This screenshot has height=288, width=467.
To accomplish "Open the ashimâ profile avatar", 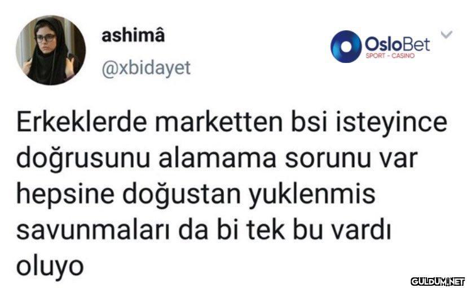I will coord(51,50).
